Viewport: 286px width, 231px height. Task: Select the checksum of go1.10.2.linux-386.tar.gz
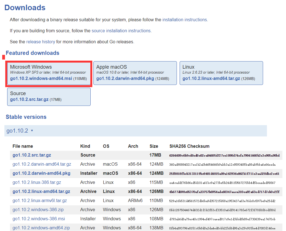click(222, 183)
